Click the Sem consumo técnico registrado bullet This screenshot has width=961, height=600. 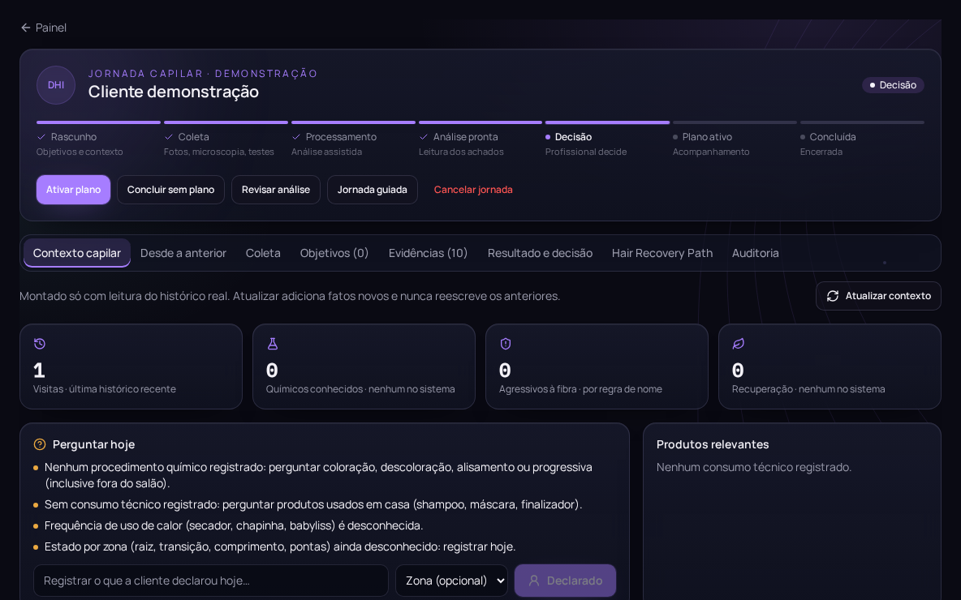313,504
